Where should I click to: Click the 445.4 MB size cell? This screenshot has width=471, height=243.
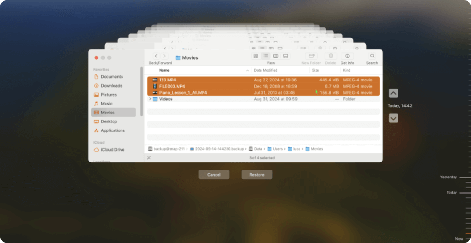point(329,80)
